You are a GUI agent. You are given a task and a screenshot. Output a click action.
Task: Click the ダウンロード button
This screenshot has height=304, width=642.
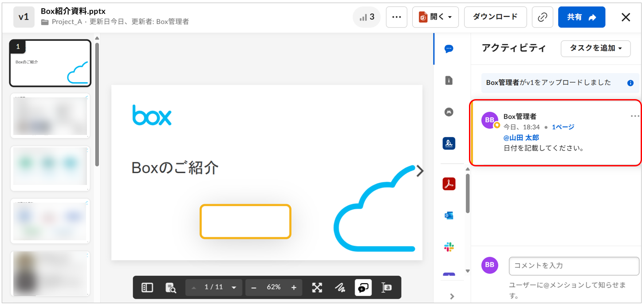tap(495, 17)
